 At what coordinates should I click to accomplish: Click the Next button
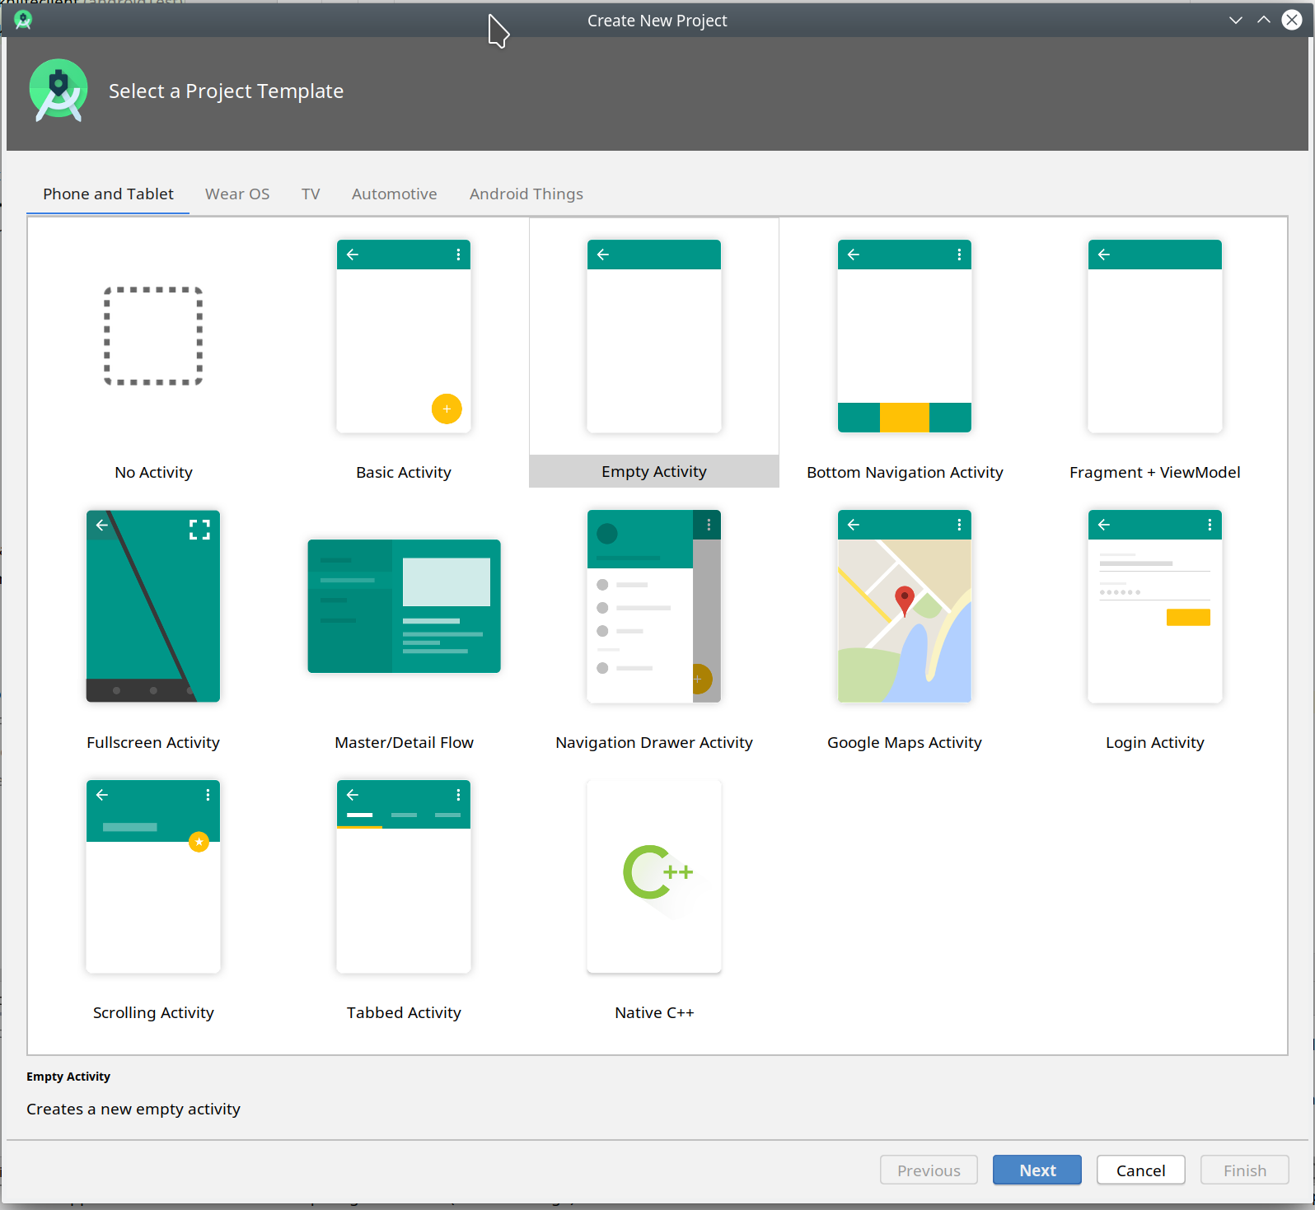1037,1170
